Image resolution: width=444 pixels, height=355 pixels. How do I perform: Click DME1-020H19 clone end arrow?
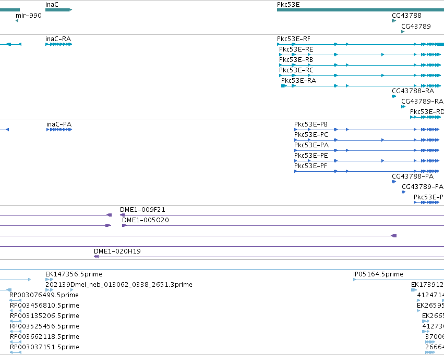point(97,257)
